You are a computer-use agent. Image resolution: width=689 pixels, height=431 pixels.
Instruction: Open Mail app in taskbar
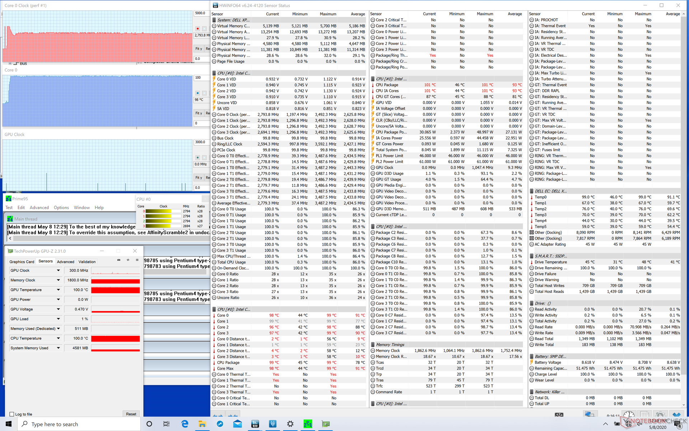tap(238, 424)
